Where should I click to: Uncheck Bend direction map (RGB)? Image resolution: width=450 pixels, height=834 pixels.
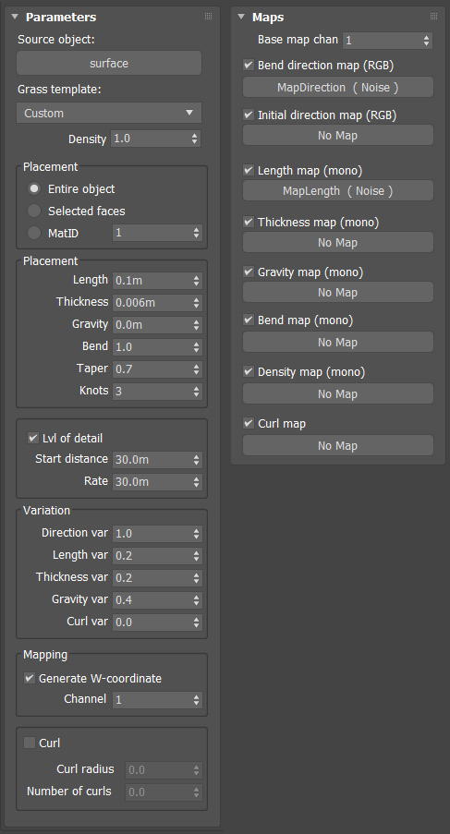click(x=249, y=65)
